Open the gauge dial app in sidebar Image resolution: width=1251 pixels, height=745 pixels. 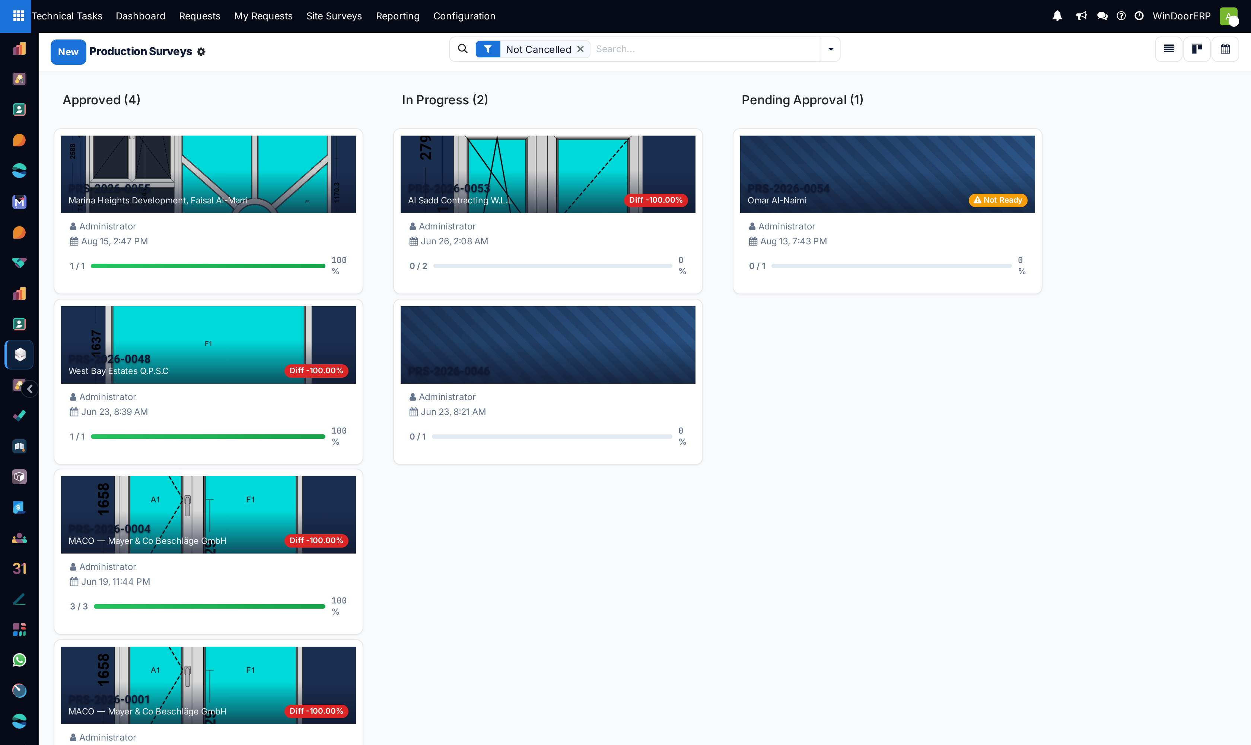point(19,690)
